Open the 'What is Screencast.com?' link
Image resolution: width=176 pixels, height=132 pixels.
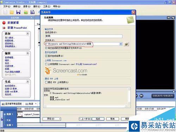86,64
